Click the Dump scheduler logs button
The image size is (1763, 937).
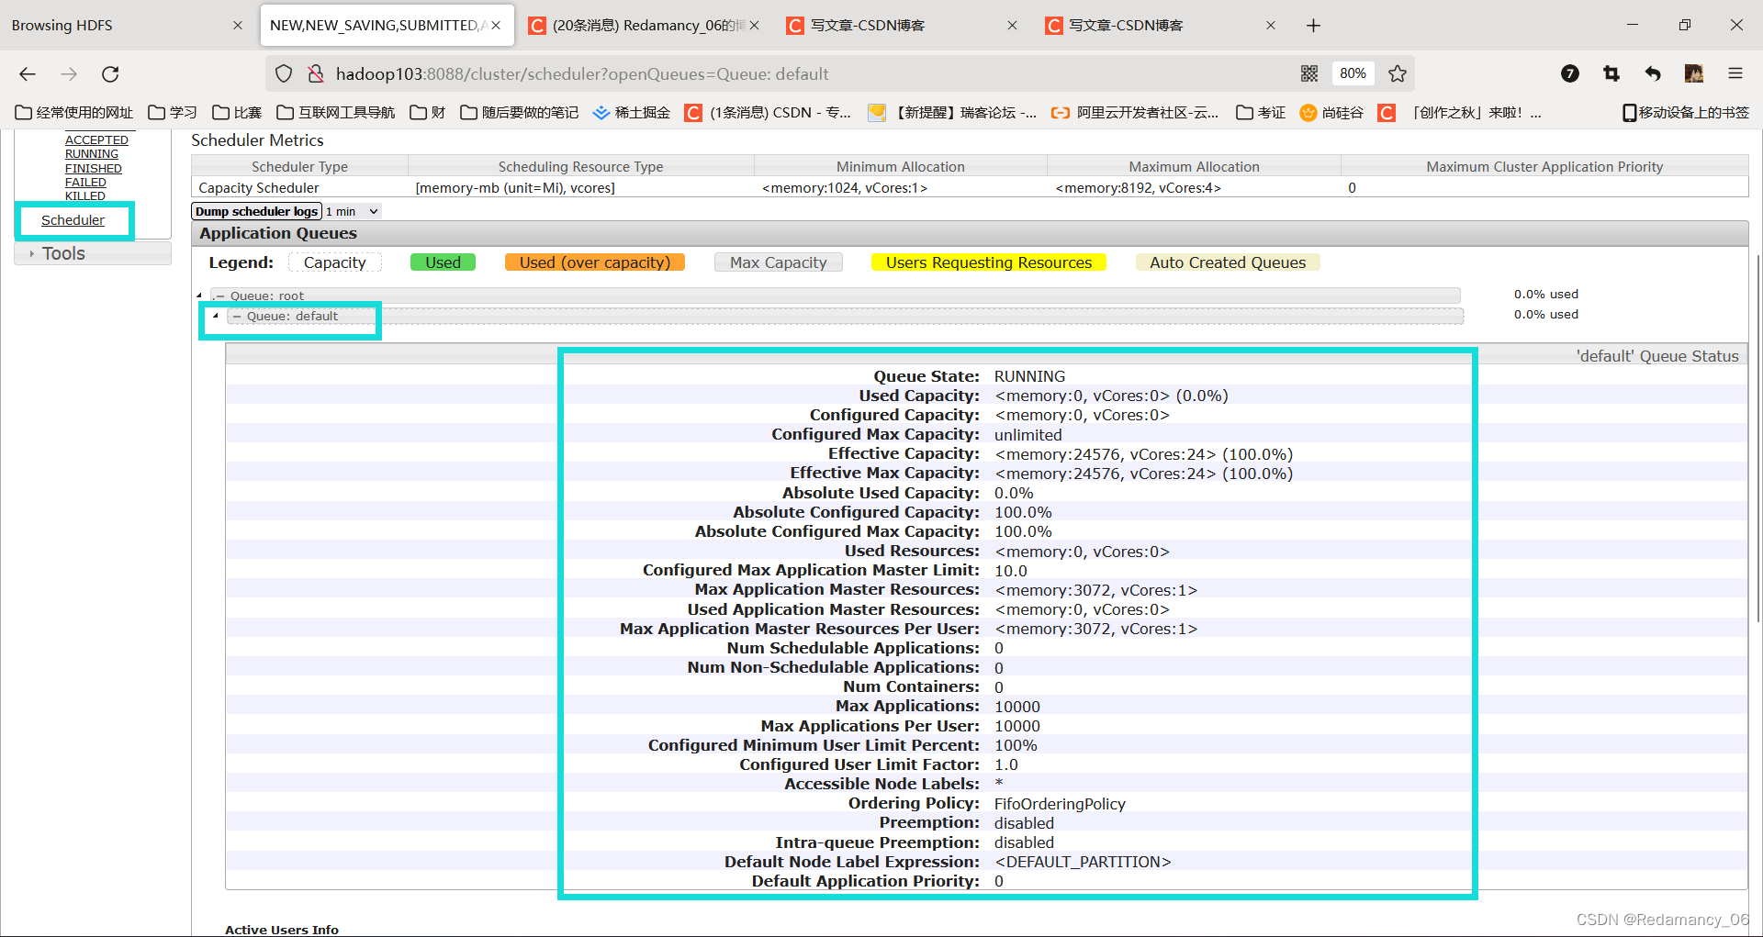click(x=256, y=211)
